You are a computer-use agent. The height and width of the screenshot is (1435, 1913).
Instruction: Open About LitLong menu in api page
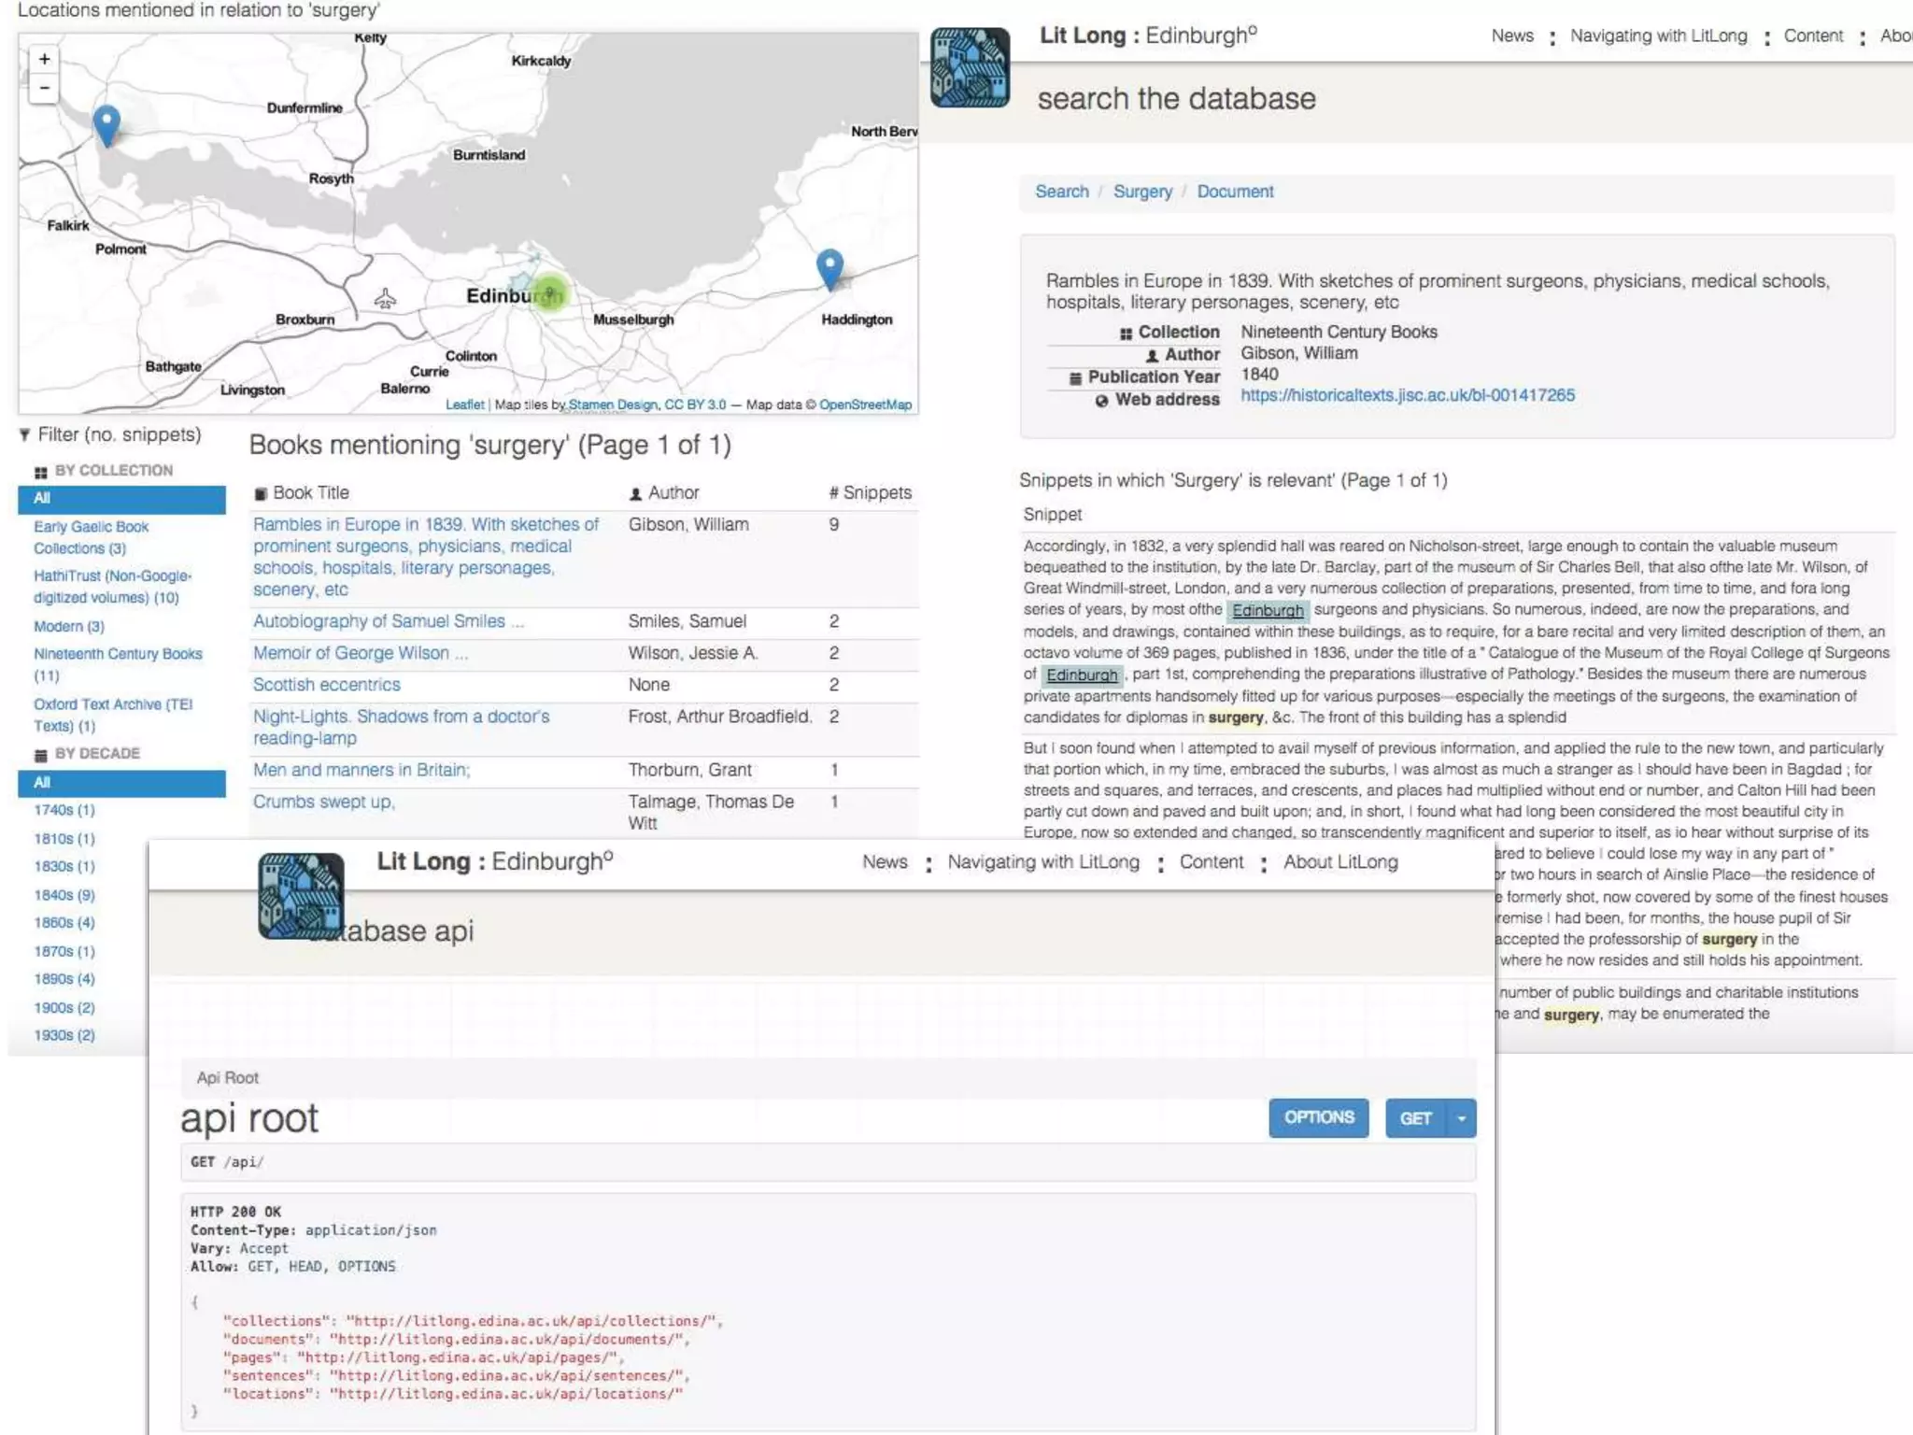point(1340,862)
